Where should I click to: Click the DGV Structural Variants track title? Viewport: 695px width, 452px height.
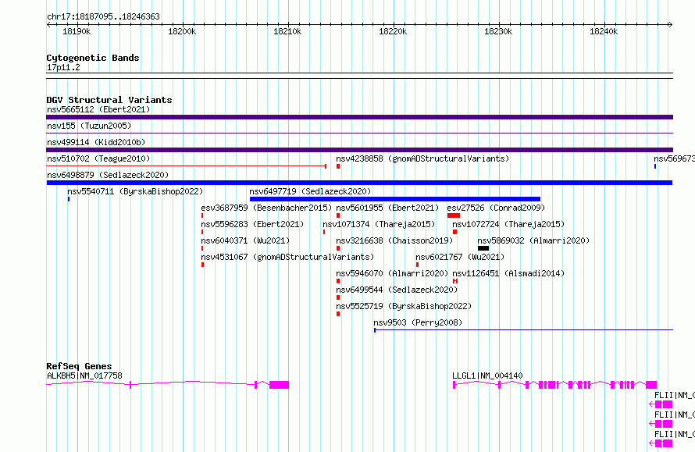click(x=109, y=100)
